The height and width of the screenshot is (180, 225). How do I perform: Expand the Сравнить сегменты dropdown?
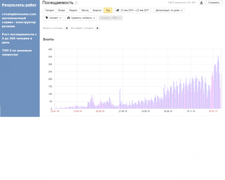81,18
